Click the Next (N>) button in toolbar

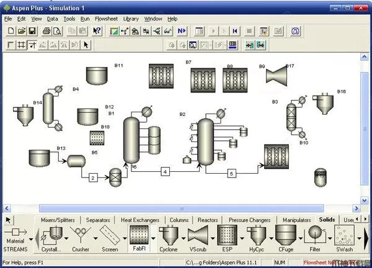coord(182,30)
